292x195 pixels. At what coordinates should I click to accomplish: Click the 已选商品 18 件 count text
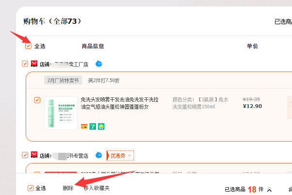pos(244,189)
